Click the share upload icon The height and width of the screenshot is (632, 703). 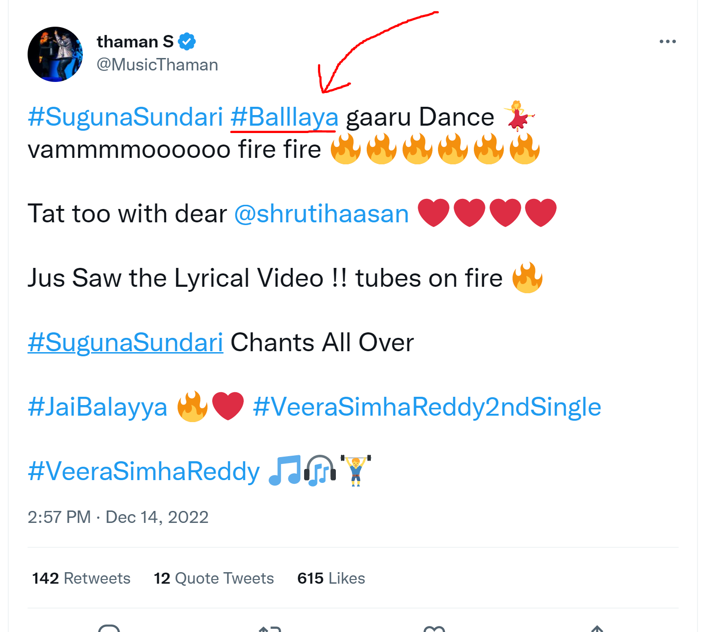(597, 628)
